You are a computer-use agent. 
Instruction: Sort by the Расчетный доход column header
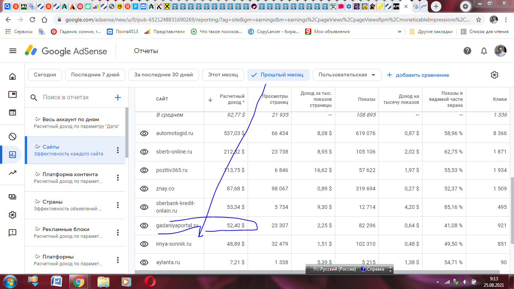226,99
